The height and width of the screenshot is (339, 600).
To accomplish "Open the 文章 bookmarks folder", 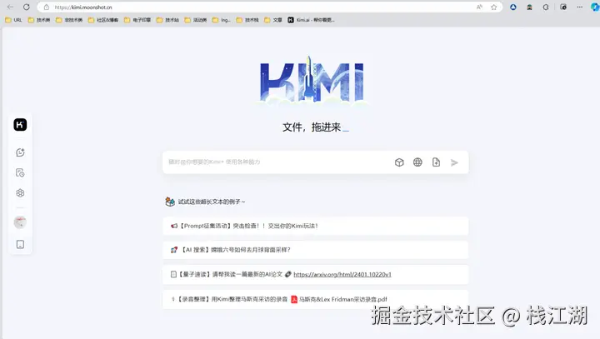I will click(x=273, y=20).
